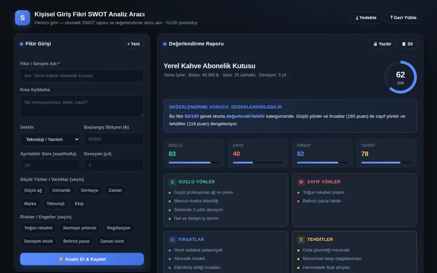The width and height of the screenshot is (437, 273).
Task: Print the report with Yazdır
Action: [x=382, y=44]
